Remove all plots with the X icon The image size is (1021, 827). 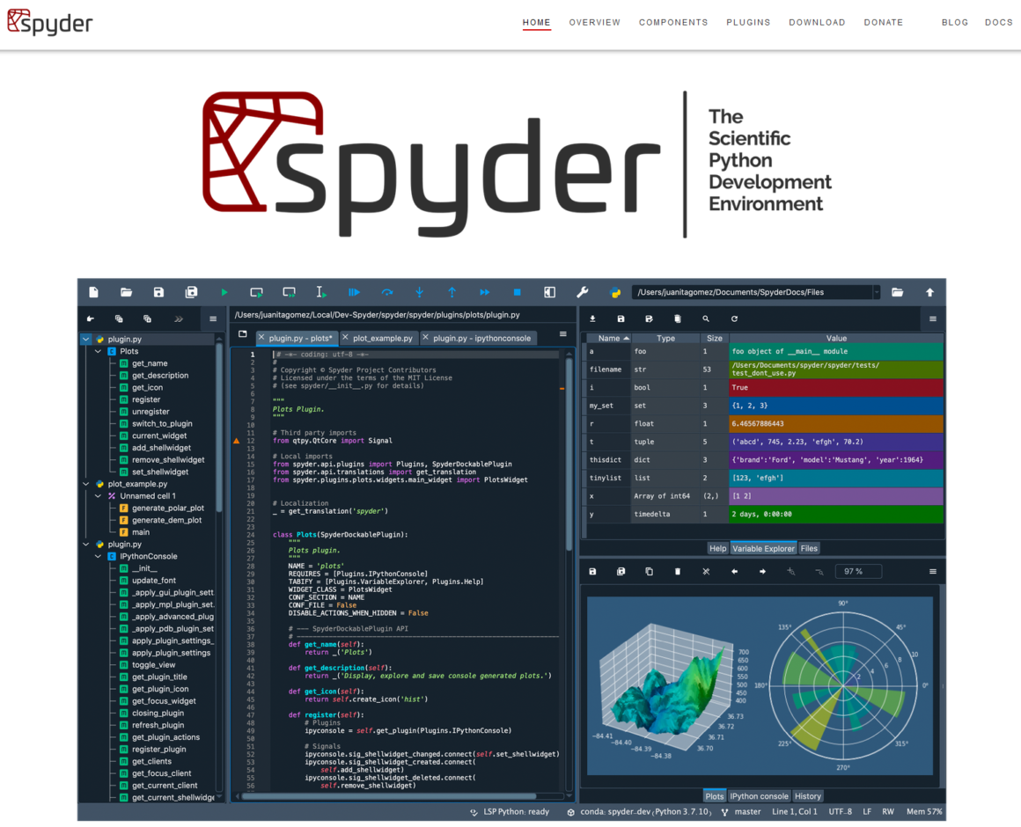[705, 571]
